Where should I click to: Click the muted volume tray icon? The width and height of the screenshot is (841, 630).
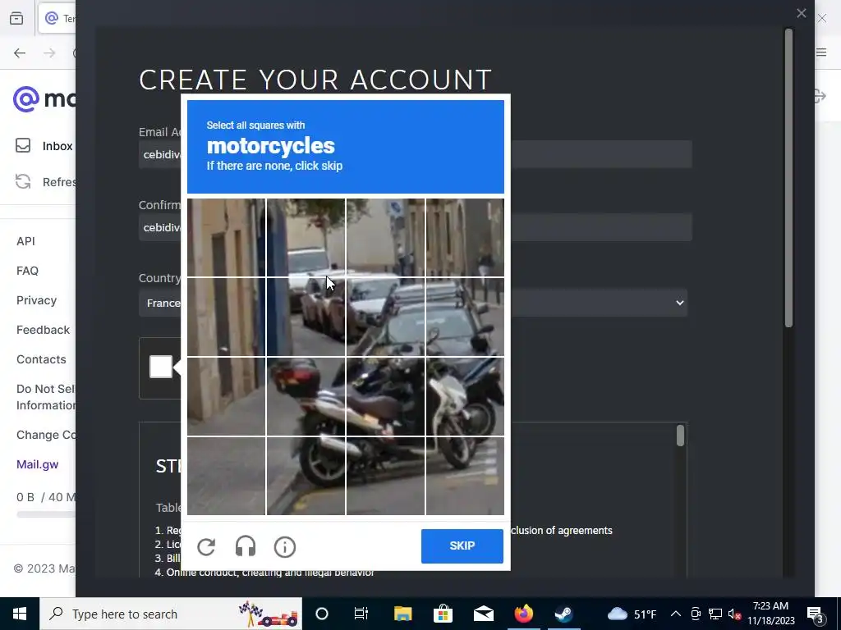734,614
